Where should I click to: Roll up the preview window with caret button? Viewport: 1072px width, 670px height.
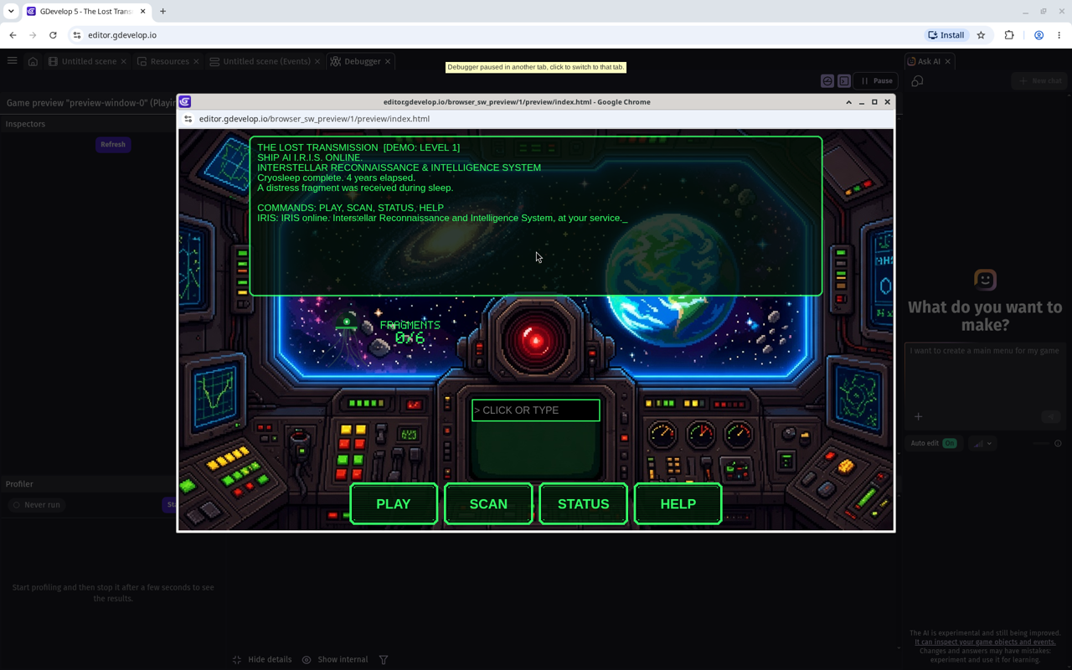point(848,102)
